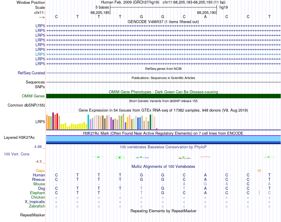Click the Publications: Sequences in Scientific Articles title
Image resolution: width=281 pixels, height=222 pixels.
[x=163, y=78]
